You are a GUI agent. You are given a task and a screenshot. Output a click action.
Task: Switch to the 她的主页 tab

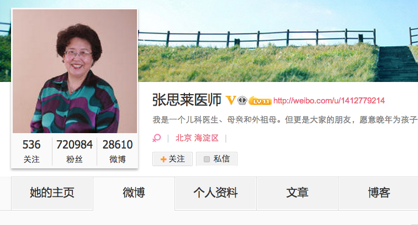point(52,193)
